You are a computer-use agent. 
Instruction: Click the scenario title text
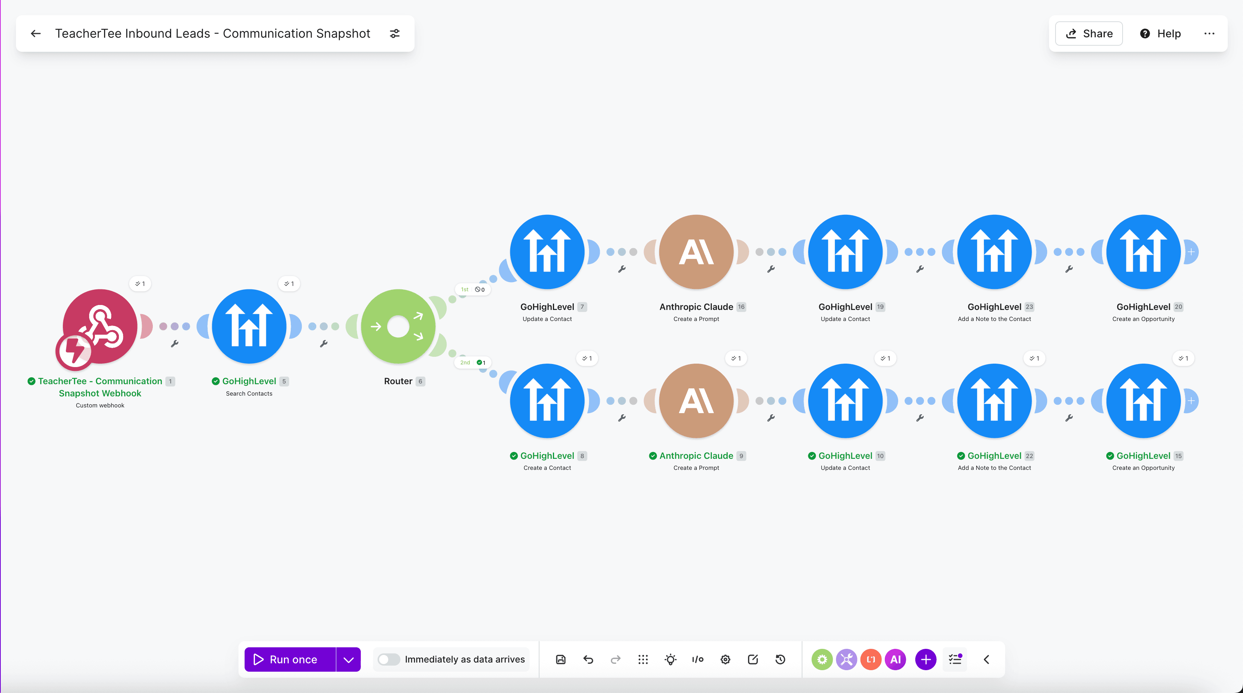click(212, 33)
